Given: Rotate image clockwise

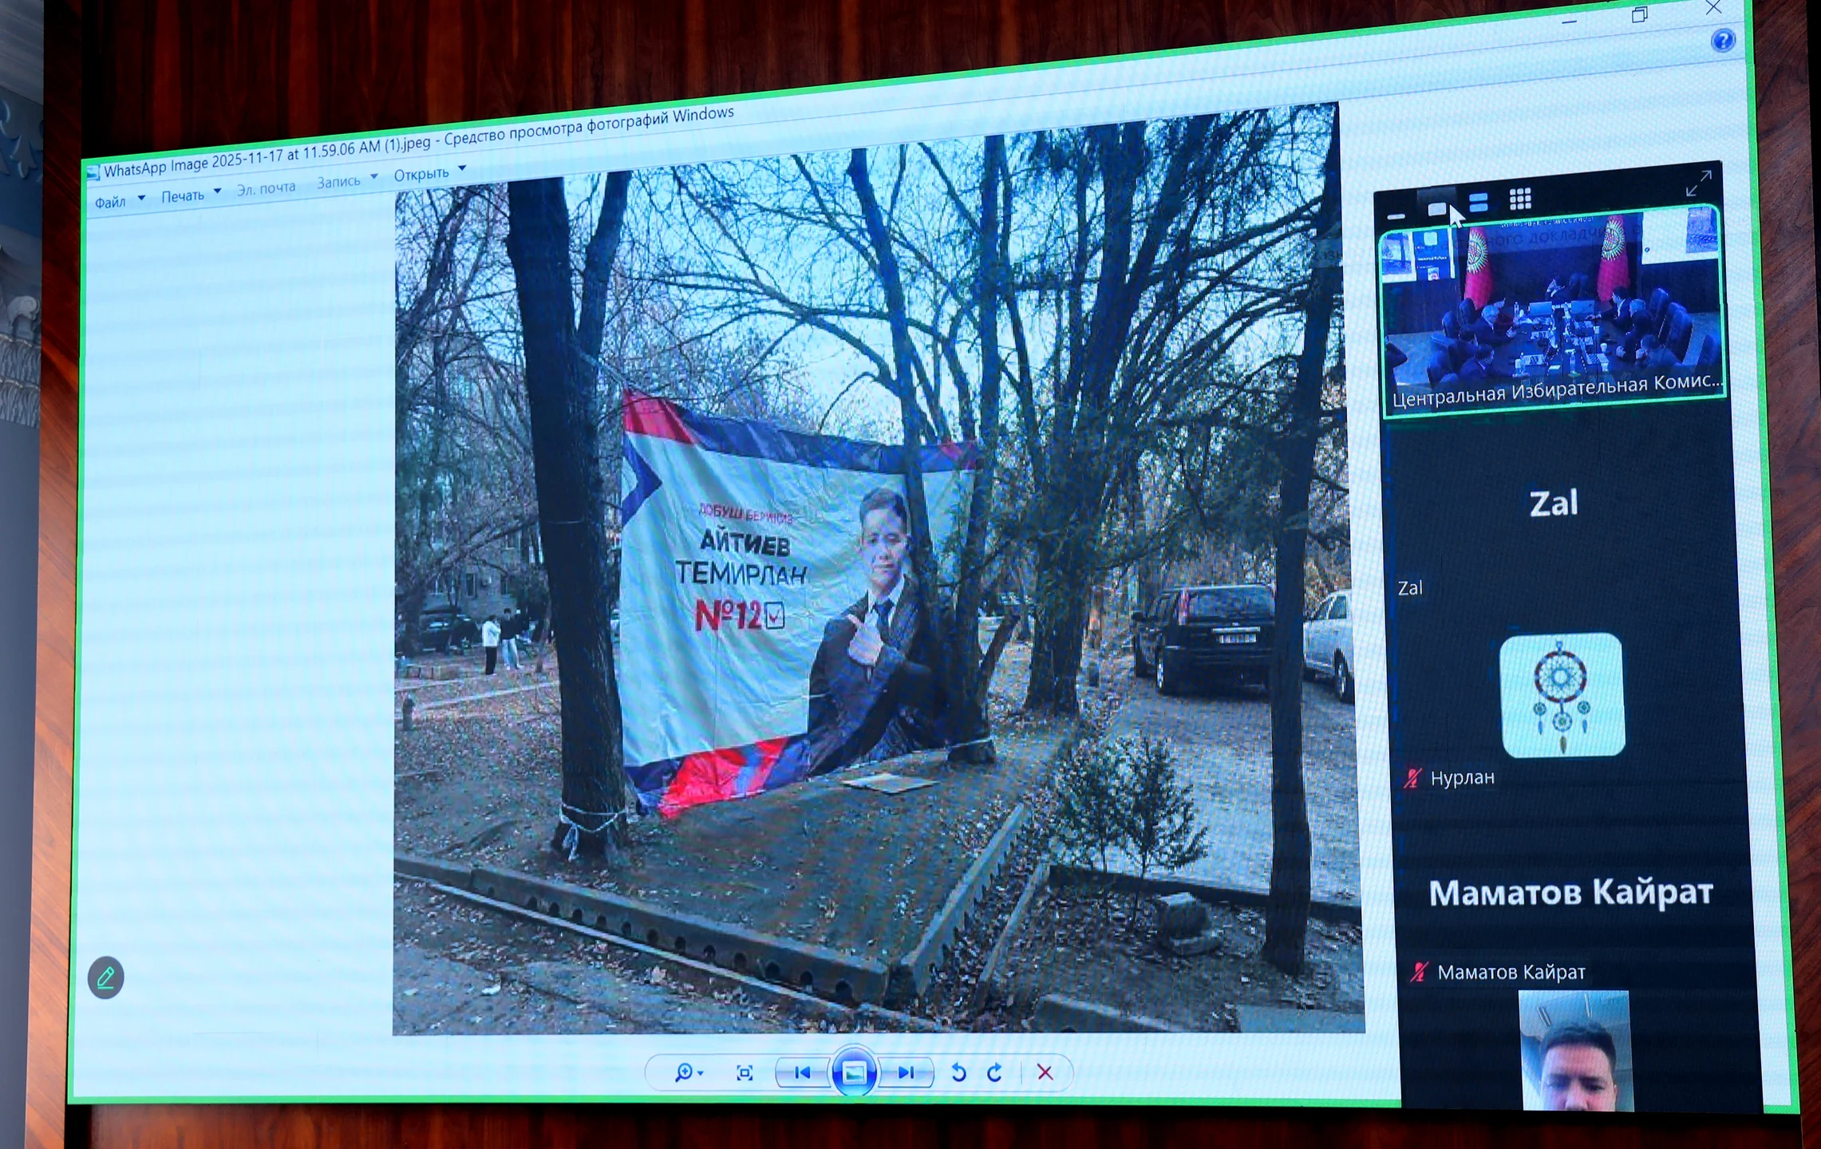Looking at the screenshot, I should coord(995,1073).
